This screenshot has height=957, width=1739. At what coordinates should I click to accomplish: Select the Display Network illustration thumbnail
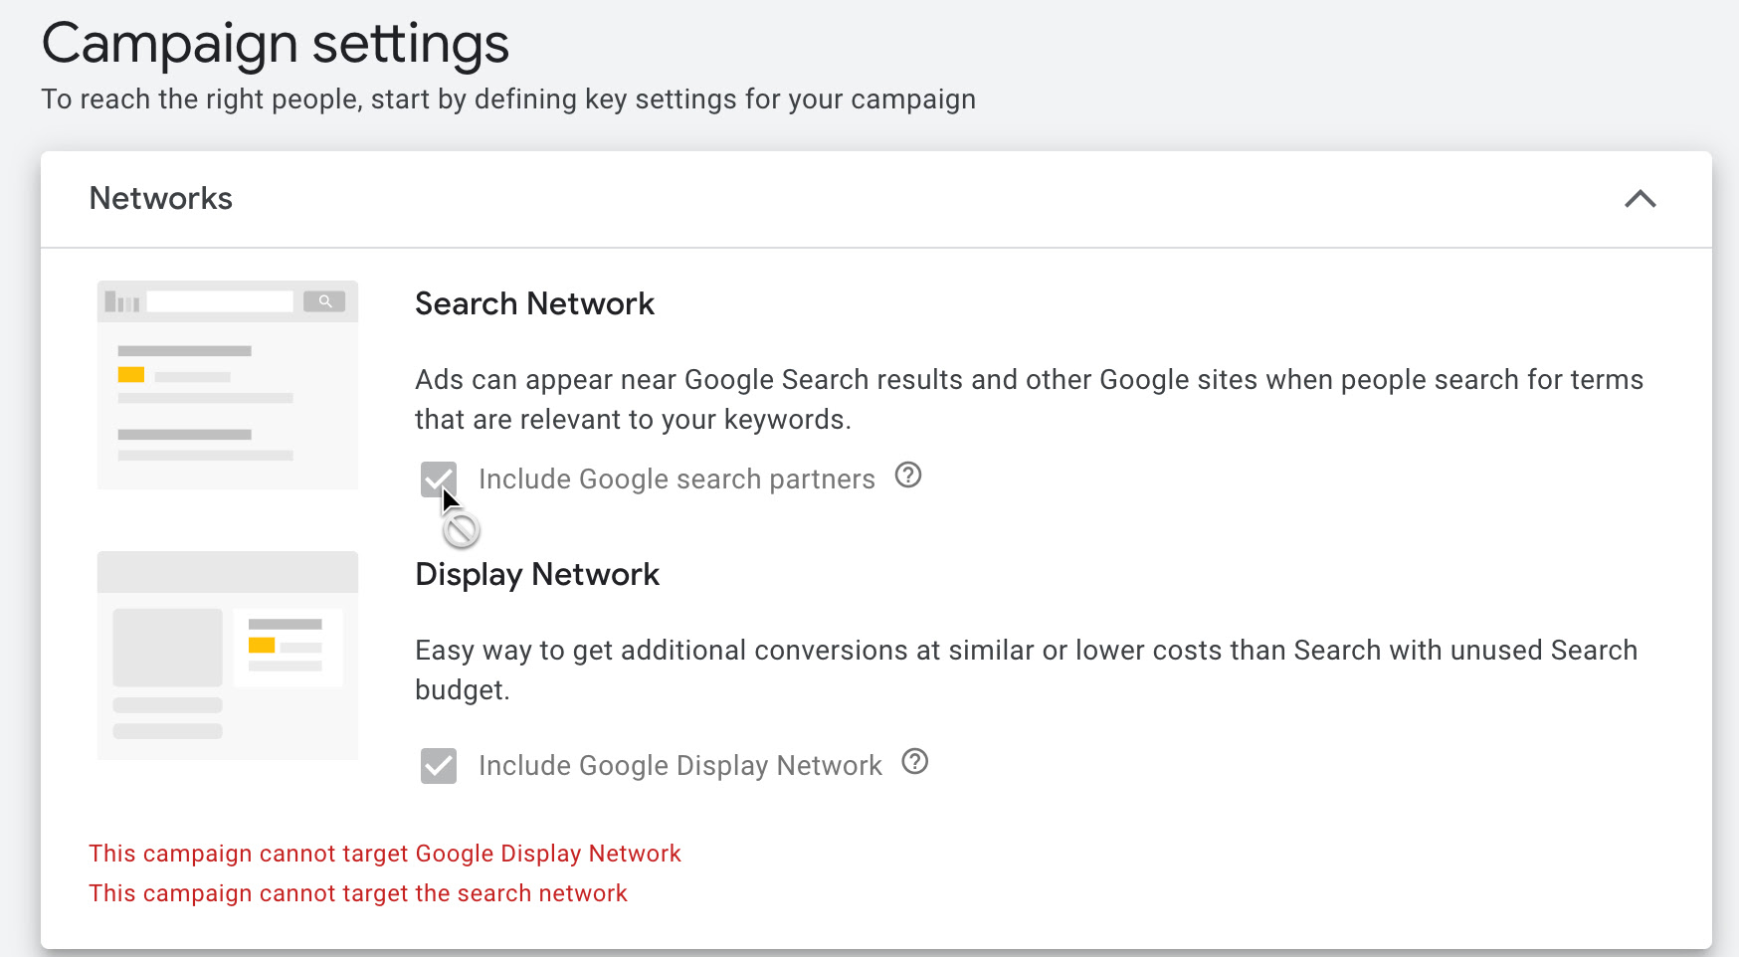(x=228, y=656)
